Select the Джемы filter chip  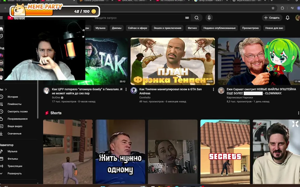(x=116, y=28)
